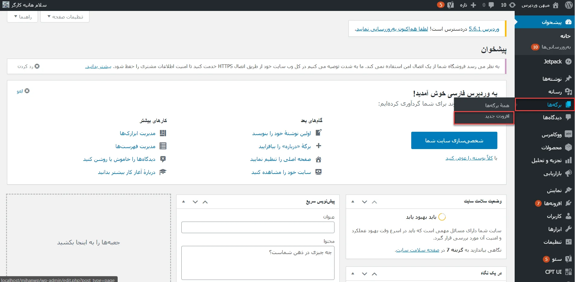The width and height of the screenshot is (575, 282).
Task: Click the comment icon for دیدگاه‌ها
Action: [x=569, y=117]
